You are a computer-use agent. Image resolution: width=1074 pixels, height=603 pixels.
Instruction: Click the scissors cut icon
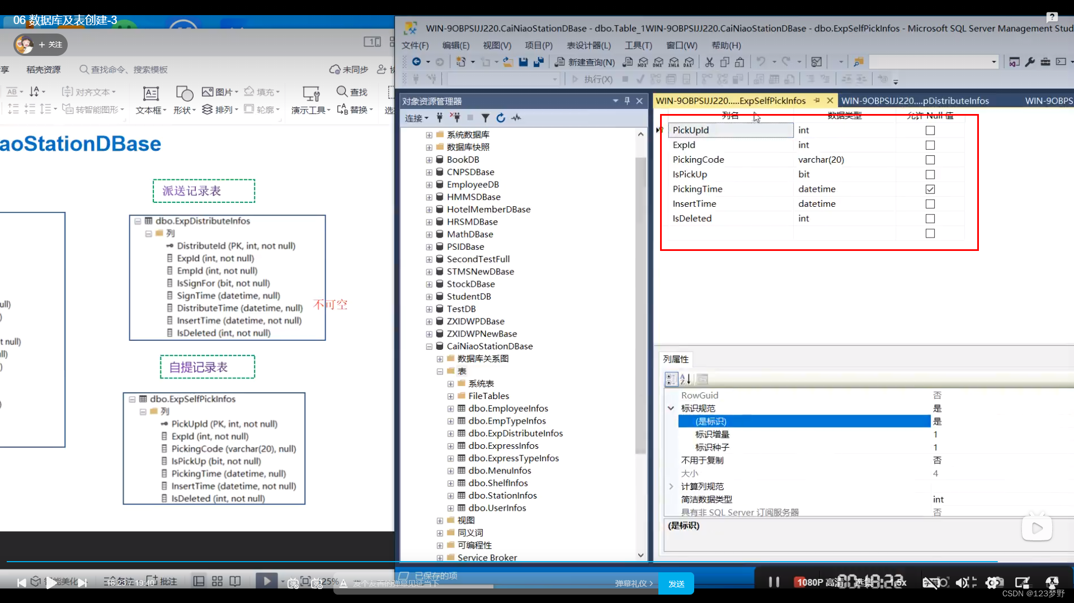pos(709,62)
